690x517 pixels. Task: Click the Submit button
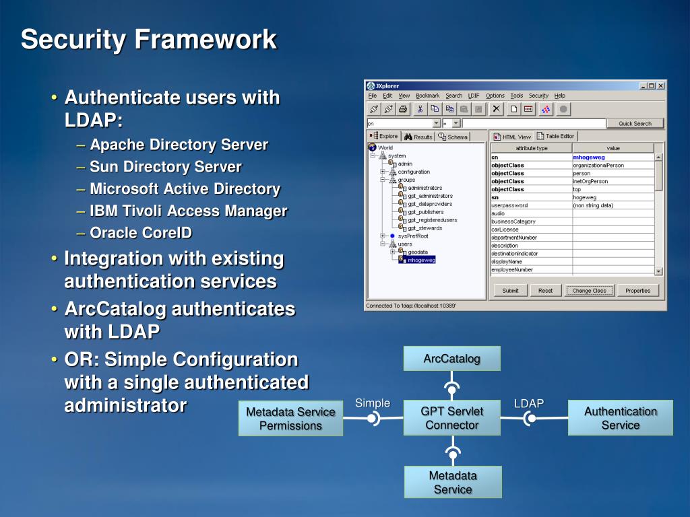click(x=511, y=291)
